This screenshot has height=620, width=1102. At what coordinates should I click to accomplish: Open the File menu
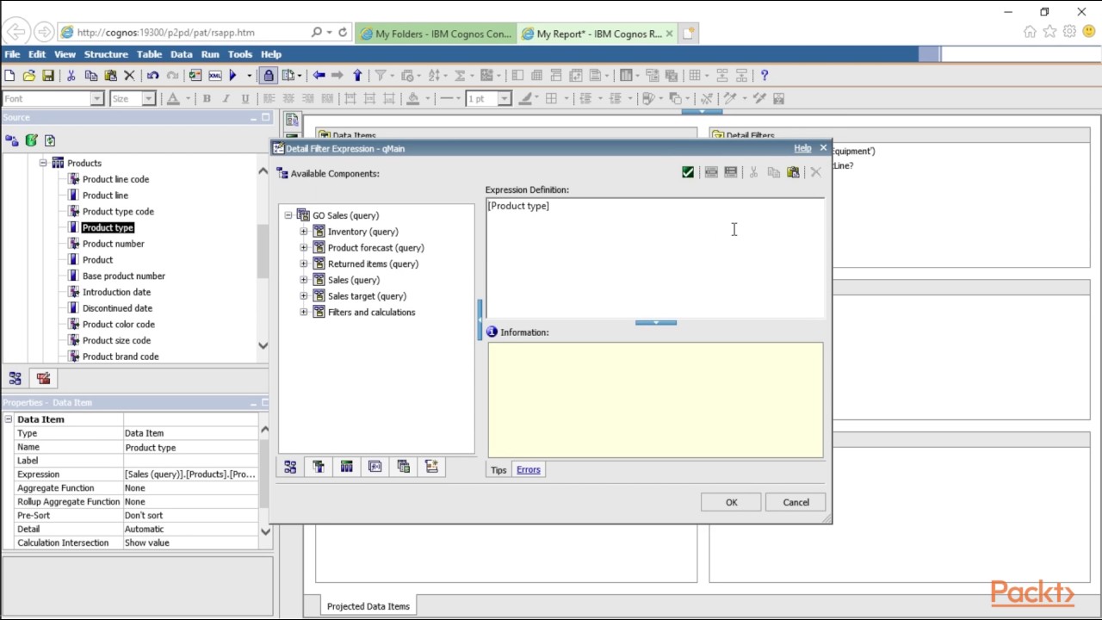(12, 54)
